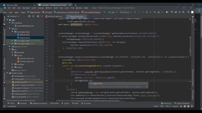Open the AVD Manager device icon
Screen dimensions: 202x113
click(x=180, y=12)
